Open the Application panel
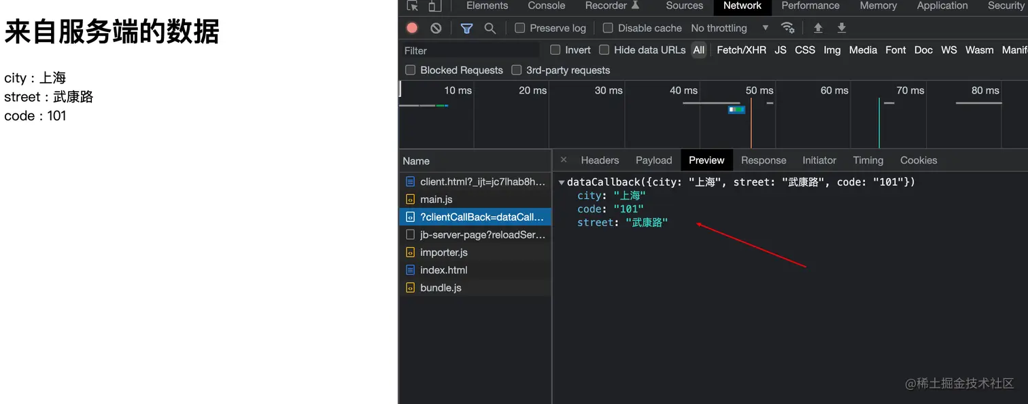The height and width of the screenshot is (404, 1028). [942, 5]
